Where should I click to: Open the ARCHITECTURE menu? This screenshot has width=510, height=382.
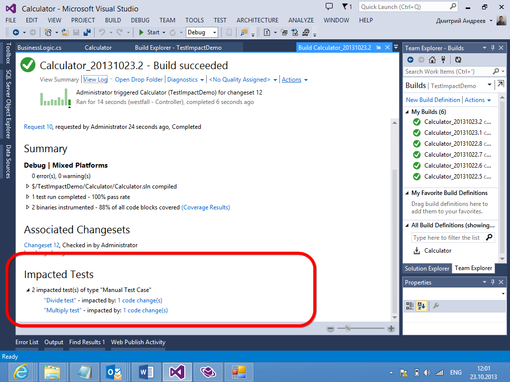point(257,20)
